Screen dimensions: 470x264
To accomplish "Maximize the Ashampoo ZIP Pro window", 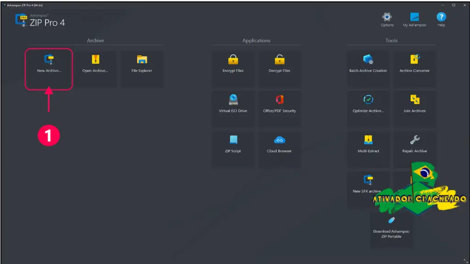I will tap(454, 5).
